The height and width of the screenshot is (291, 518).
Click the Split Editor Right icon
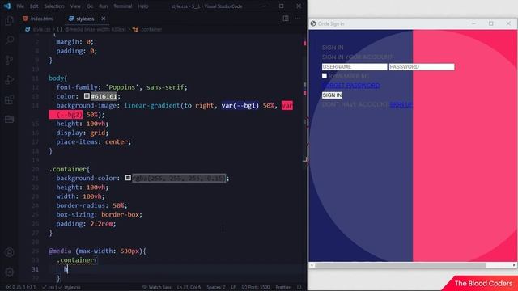click(x=286, y=19)
